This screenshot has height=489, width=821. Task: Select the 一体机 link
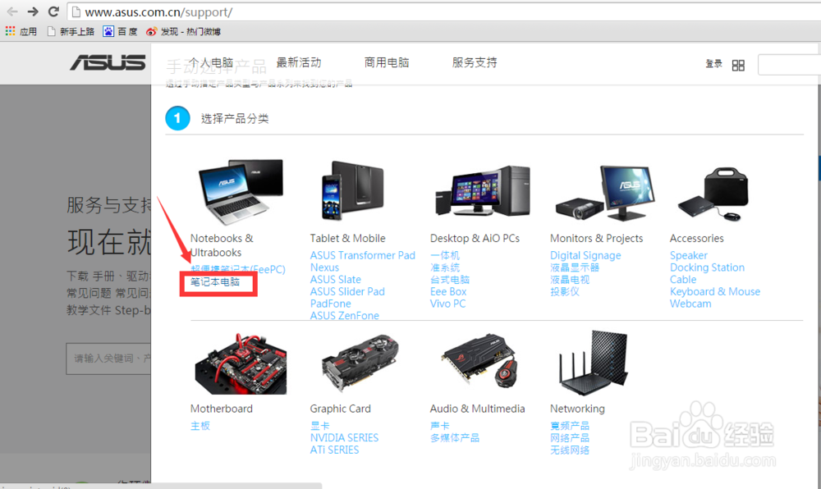444,255
